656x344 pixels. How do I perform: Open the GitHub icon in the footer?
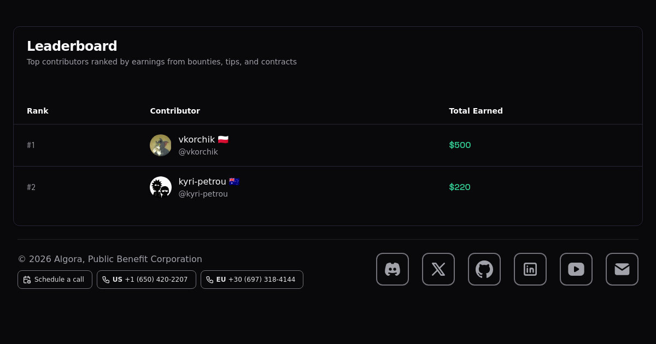484,269
